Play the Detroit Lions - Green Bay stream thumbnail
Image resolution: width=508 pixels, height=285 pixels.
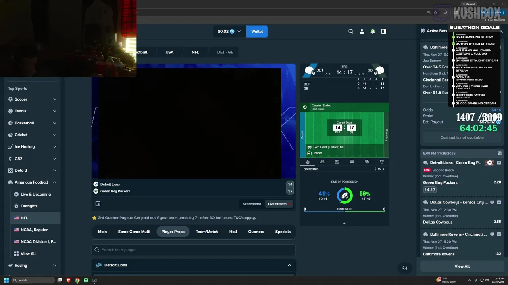pyautogui.click(x=490, y=163)
